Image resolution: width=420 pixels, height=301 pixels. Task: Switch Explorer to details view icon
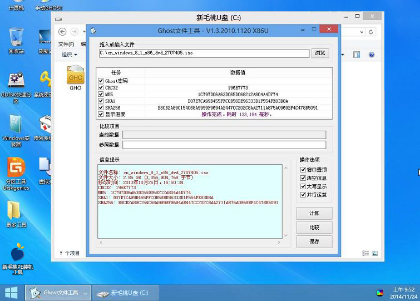(x=365, y=253)
